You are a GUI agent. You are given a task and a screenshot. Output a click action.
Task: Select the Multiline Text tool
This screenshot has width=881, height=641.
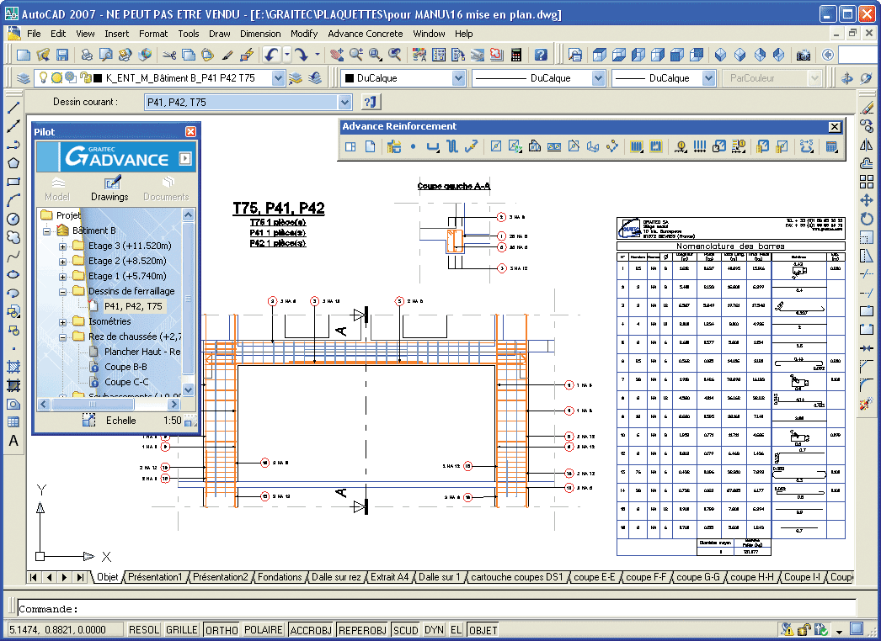tap(13, 441)
